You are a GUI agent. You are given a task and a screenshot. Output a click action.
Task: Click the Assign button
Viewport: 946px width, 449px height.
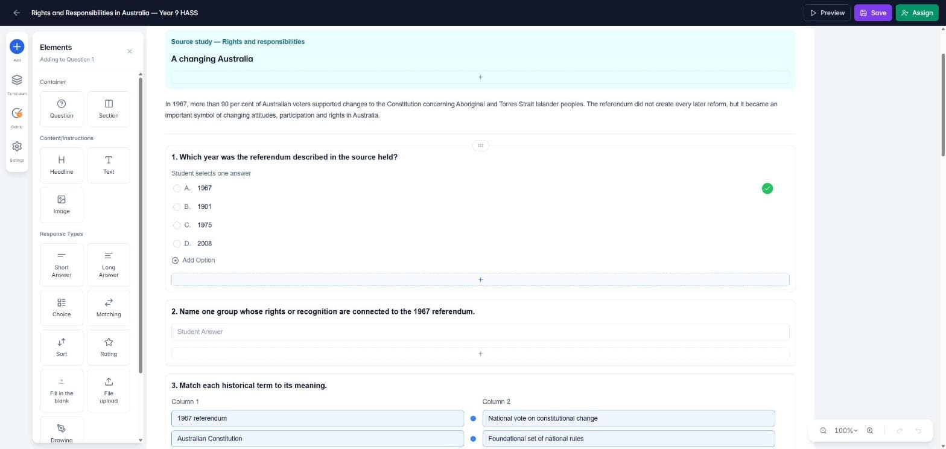(917, 13)
